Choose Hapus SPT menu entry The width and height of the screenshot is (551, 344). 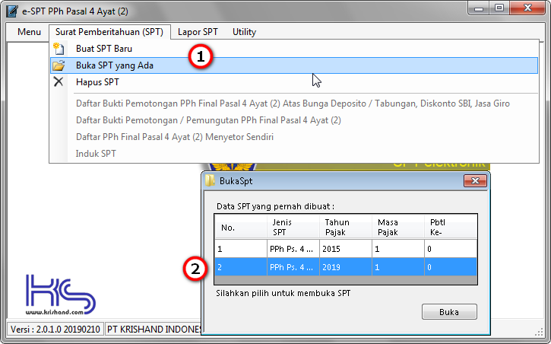pos(294,82)
